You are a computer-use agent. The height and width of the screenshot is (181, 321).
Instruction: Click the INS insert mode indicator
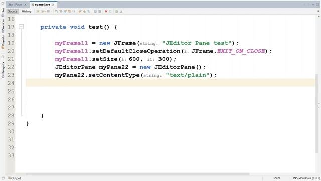[295, 178]
